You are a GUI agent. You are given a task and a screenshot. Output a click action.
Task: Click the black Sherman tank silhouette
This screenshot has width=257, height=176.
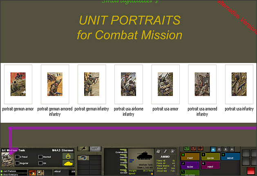click(x=145, y=156)
